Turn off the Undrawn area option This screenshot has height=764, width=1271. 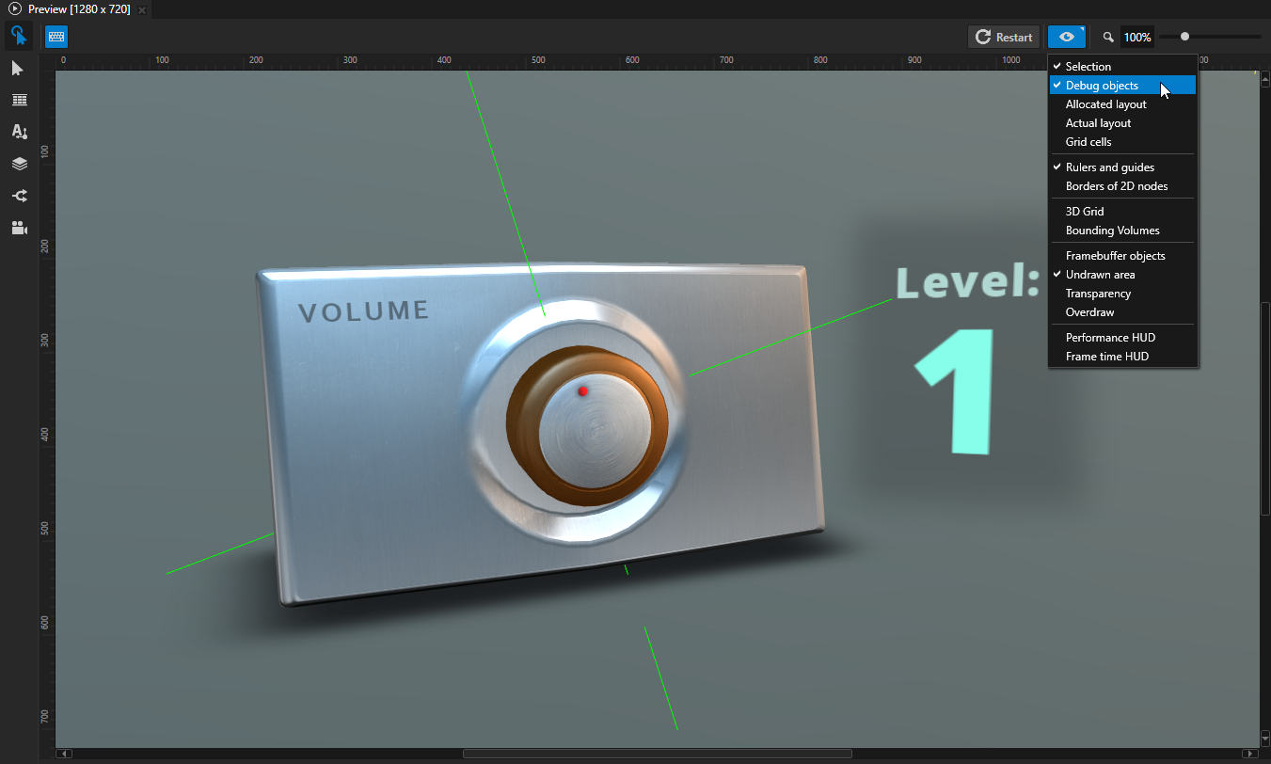1101,274
